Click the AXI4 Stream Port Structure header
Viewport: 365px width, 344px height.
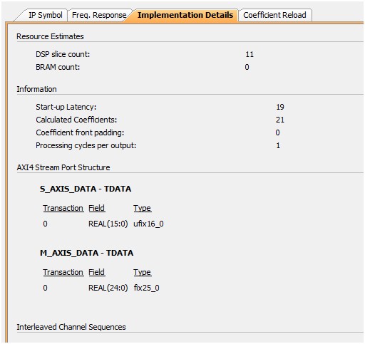(x=63, y=167)
